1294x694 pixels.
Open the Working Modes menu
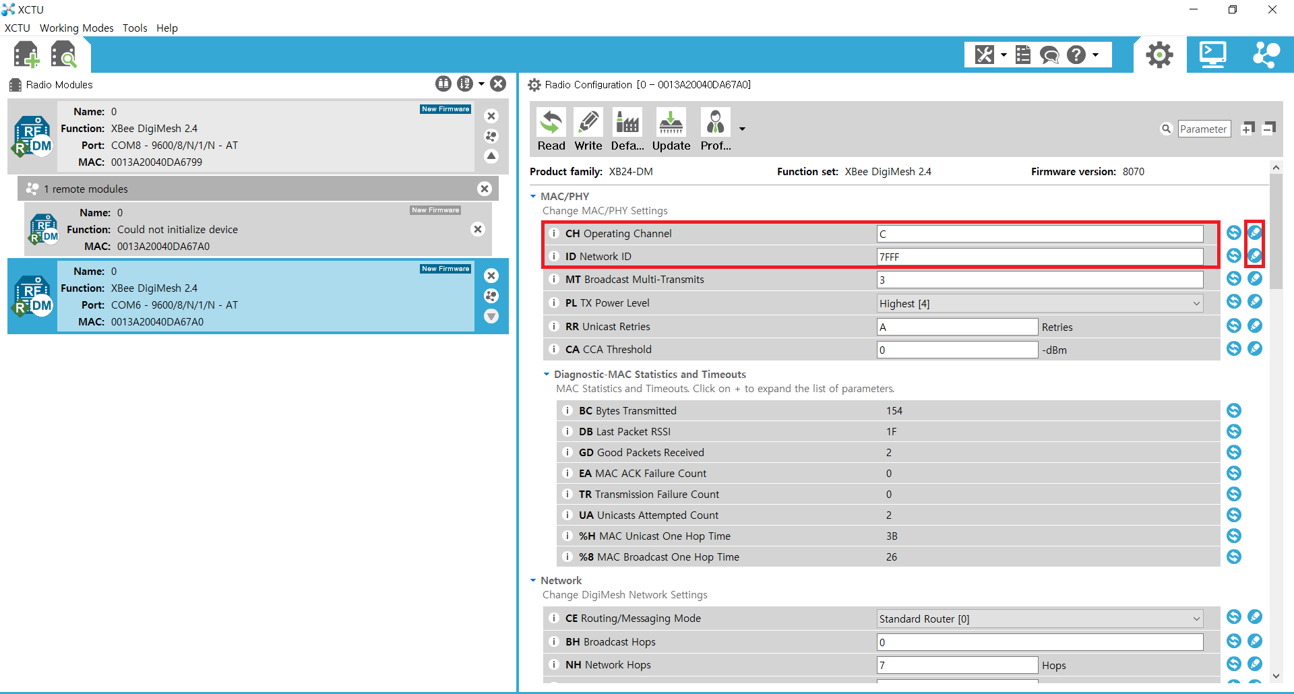pos(76,28)
